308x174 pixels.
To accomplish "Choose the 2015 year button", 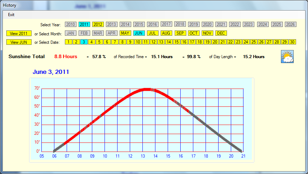I will (139, 25).
